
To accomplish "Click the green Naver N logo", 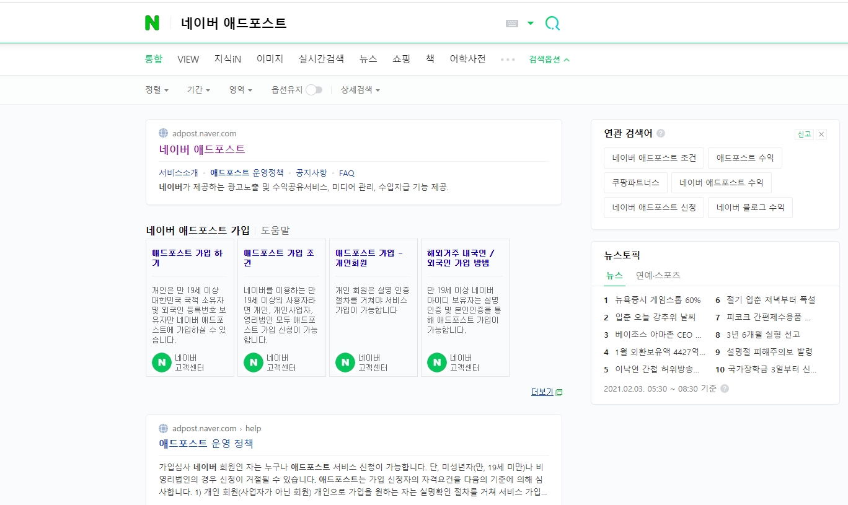I will coord(152,23).
